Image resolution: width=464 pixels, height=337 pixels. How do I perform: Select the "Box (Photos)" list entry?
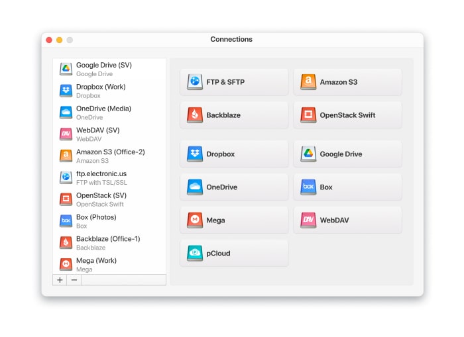pos(109,221)
